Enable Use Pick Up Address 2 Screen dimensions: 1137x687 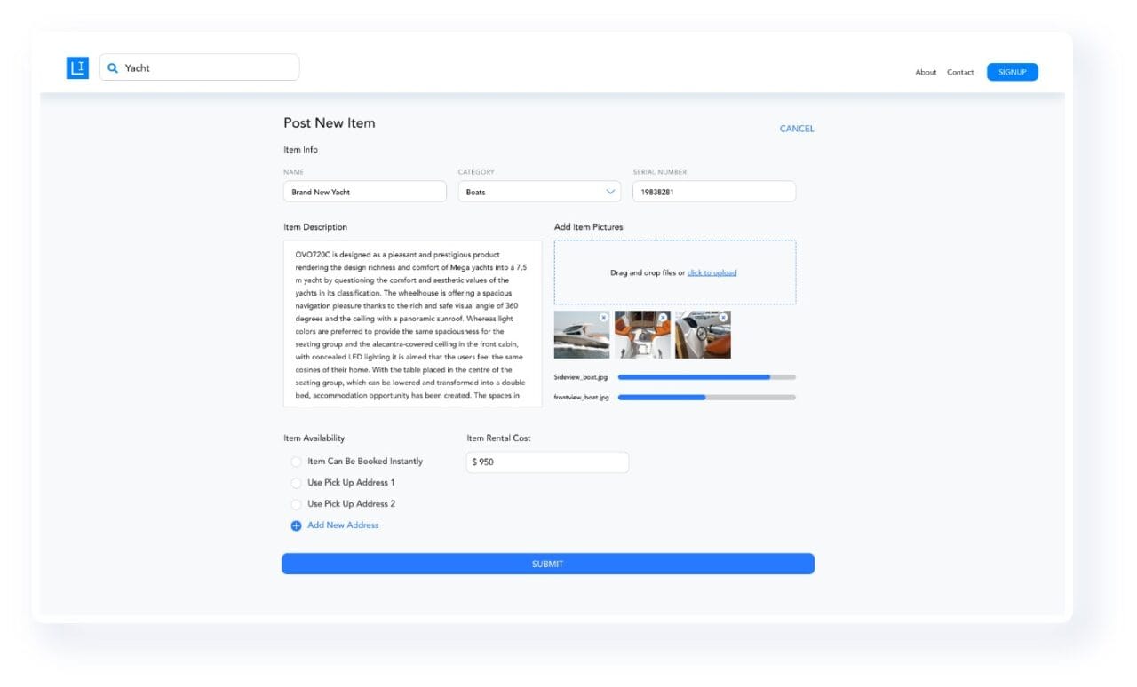(296, 503)
